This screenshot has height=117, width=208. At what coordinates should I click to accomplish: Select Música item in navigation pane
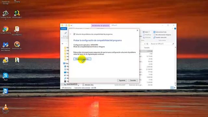(x=66, y=78)
